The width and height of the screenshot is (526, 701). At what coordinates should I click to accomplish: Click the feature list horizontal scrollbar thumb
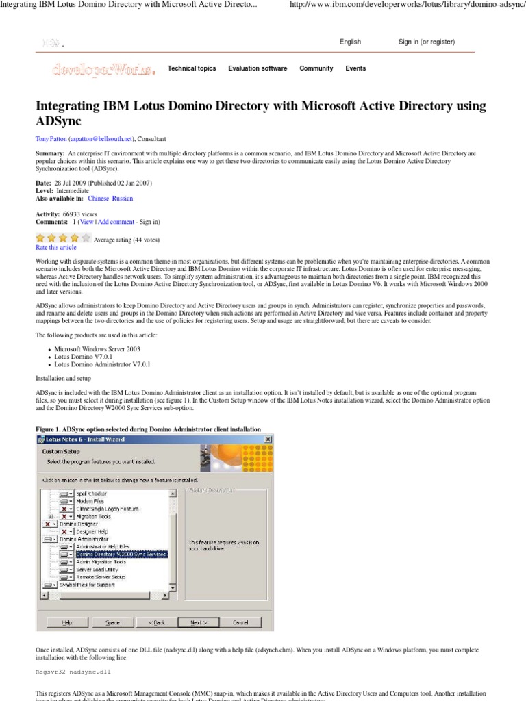point(105,596)
